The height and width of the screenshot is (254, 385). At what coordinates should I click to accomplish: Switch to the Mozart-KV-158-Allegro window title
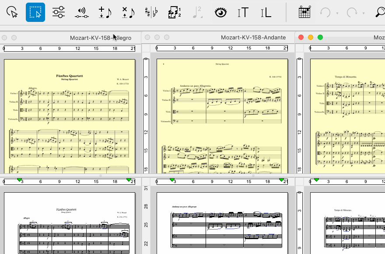tap(100, 38)
